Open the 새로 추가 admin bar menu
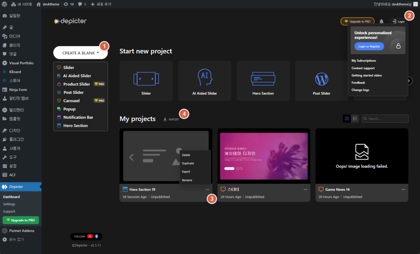This screenshot has width=420, height=254. pos(101,4)
